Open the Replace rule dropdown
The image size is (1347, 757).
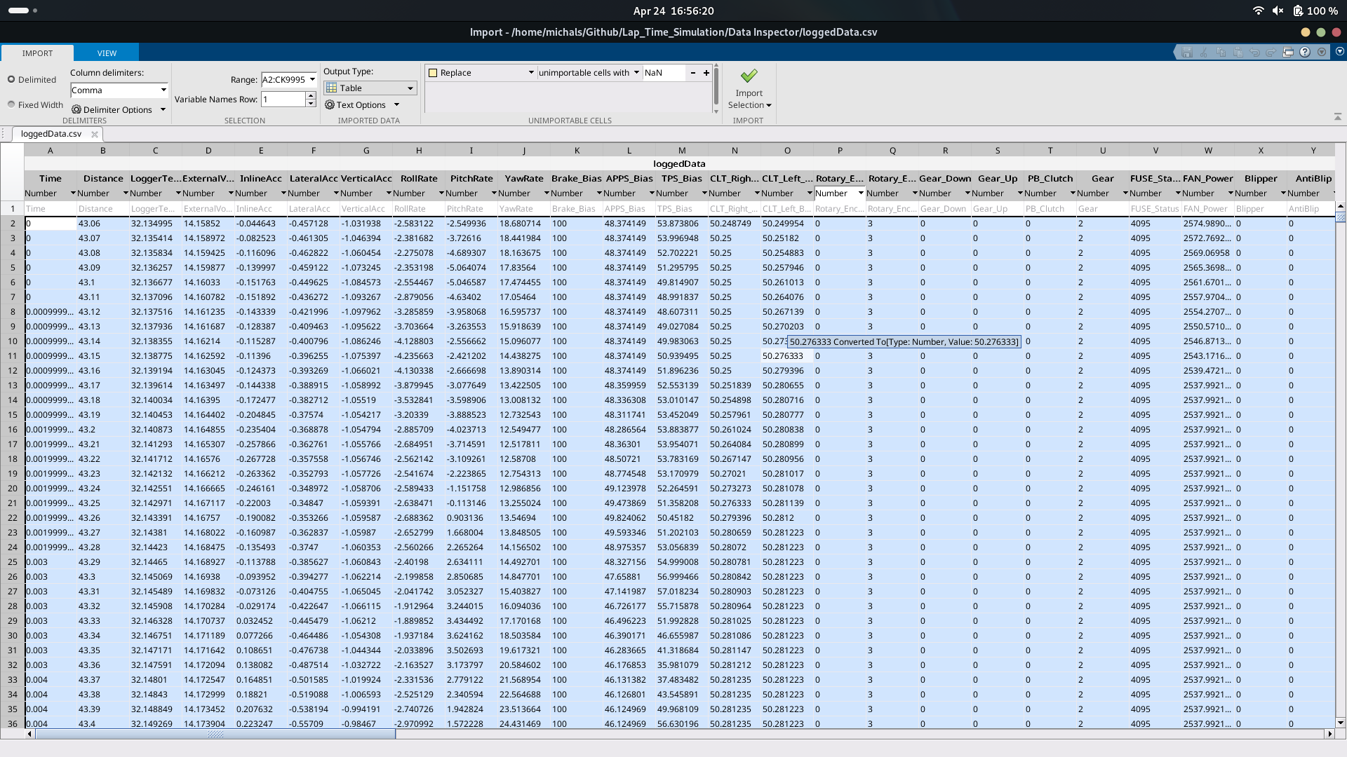[x=531, y=73]
